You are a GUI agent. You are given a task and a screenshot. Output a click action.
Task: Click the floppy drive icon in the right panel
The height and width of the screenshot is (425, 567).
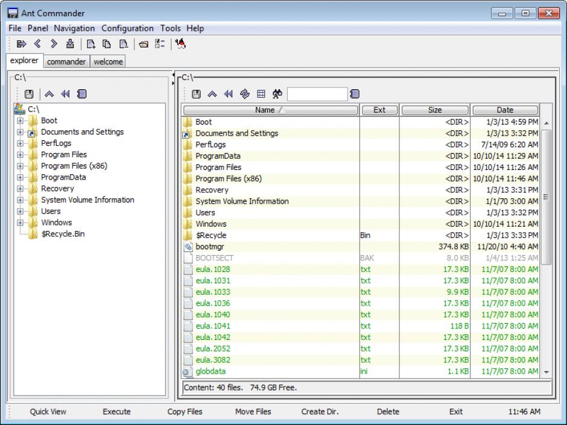196,94
